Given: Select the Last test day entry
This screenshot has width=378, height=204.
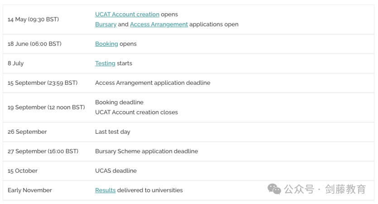Looking at the screenshot, I should click(x=113, y=132).
